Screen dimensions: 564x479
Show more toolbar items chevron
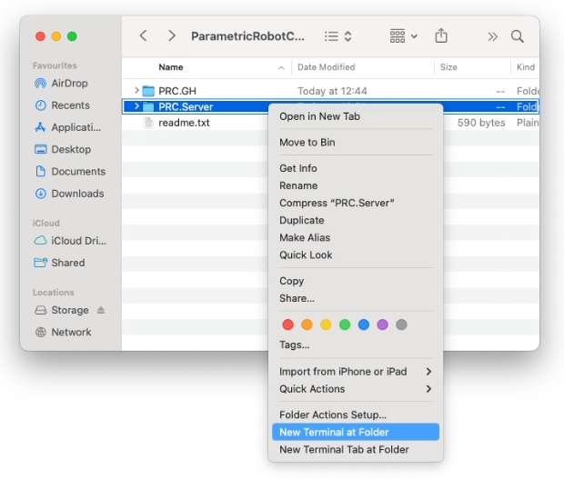click(x=492, y=36)
